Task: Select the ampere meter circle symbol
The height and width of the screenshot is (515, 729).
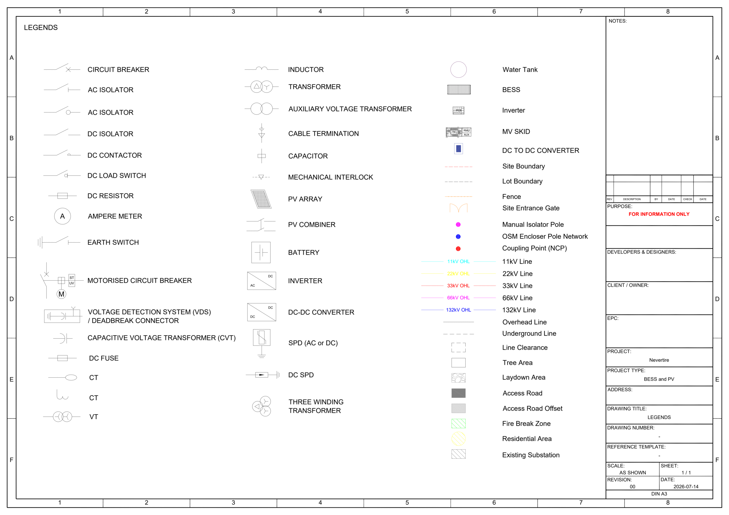Action: [63, 217]
